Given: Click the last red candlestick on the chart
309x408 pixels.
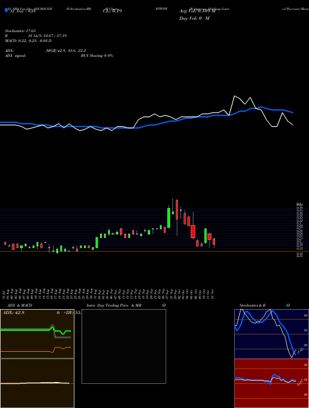Looking at the screenshot, I should point(214,242).
